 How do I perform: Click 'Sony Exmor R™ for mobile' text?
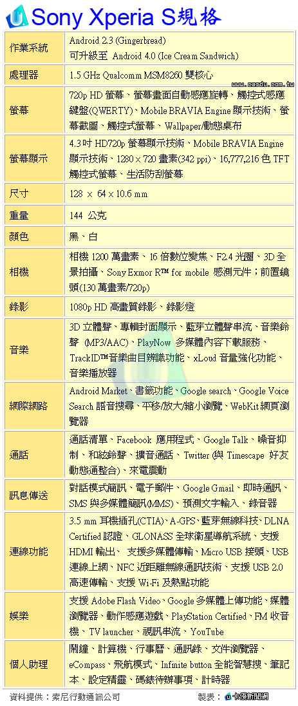tap(158, 272)
